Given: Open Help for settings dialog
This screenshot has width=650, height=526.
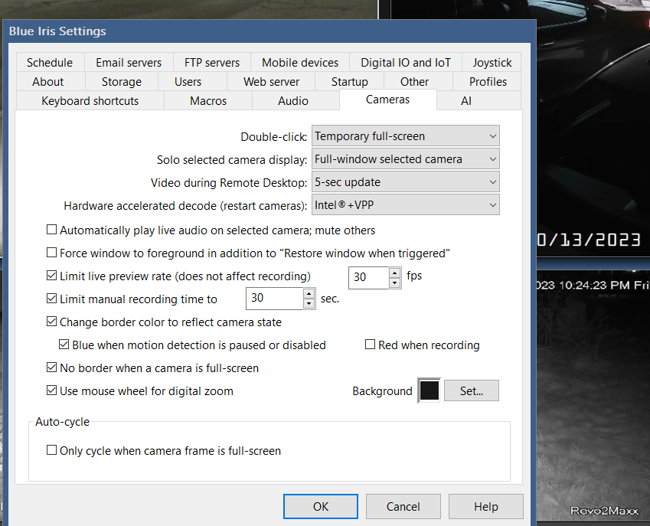Looking at the screenshot, I should click(x=486, y=507).
